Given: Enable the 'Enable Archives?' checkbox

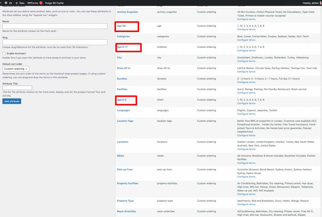Looking at the screenshot, I should tap(4, 53).
